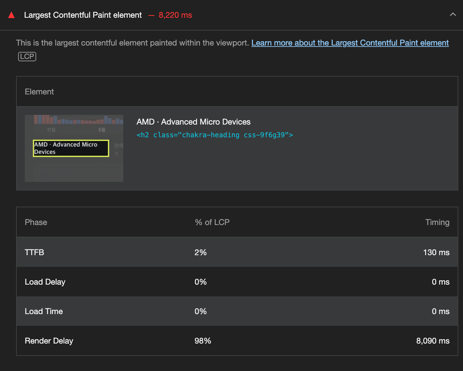Click the % of LCP column header
Screen dimensions: 463x371
tap(212, 222)
